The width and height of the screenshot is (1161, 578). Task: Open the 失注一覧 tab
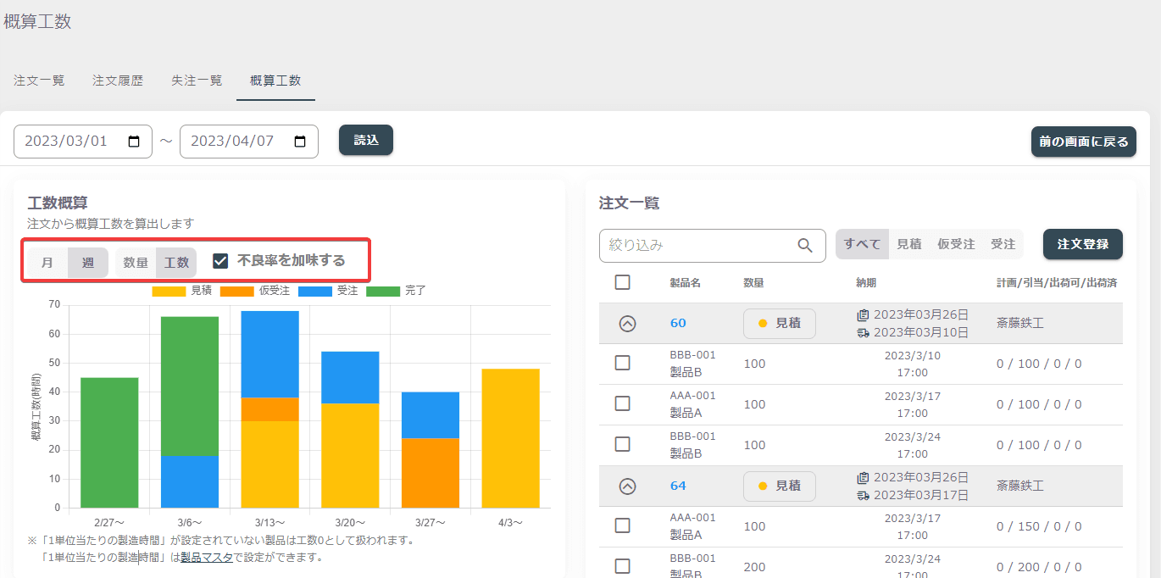click(197, 81)
